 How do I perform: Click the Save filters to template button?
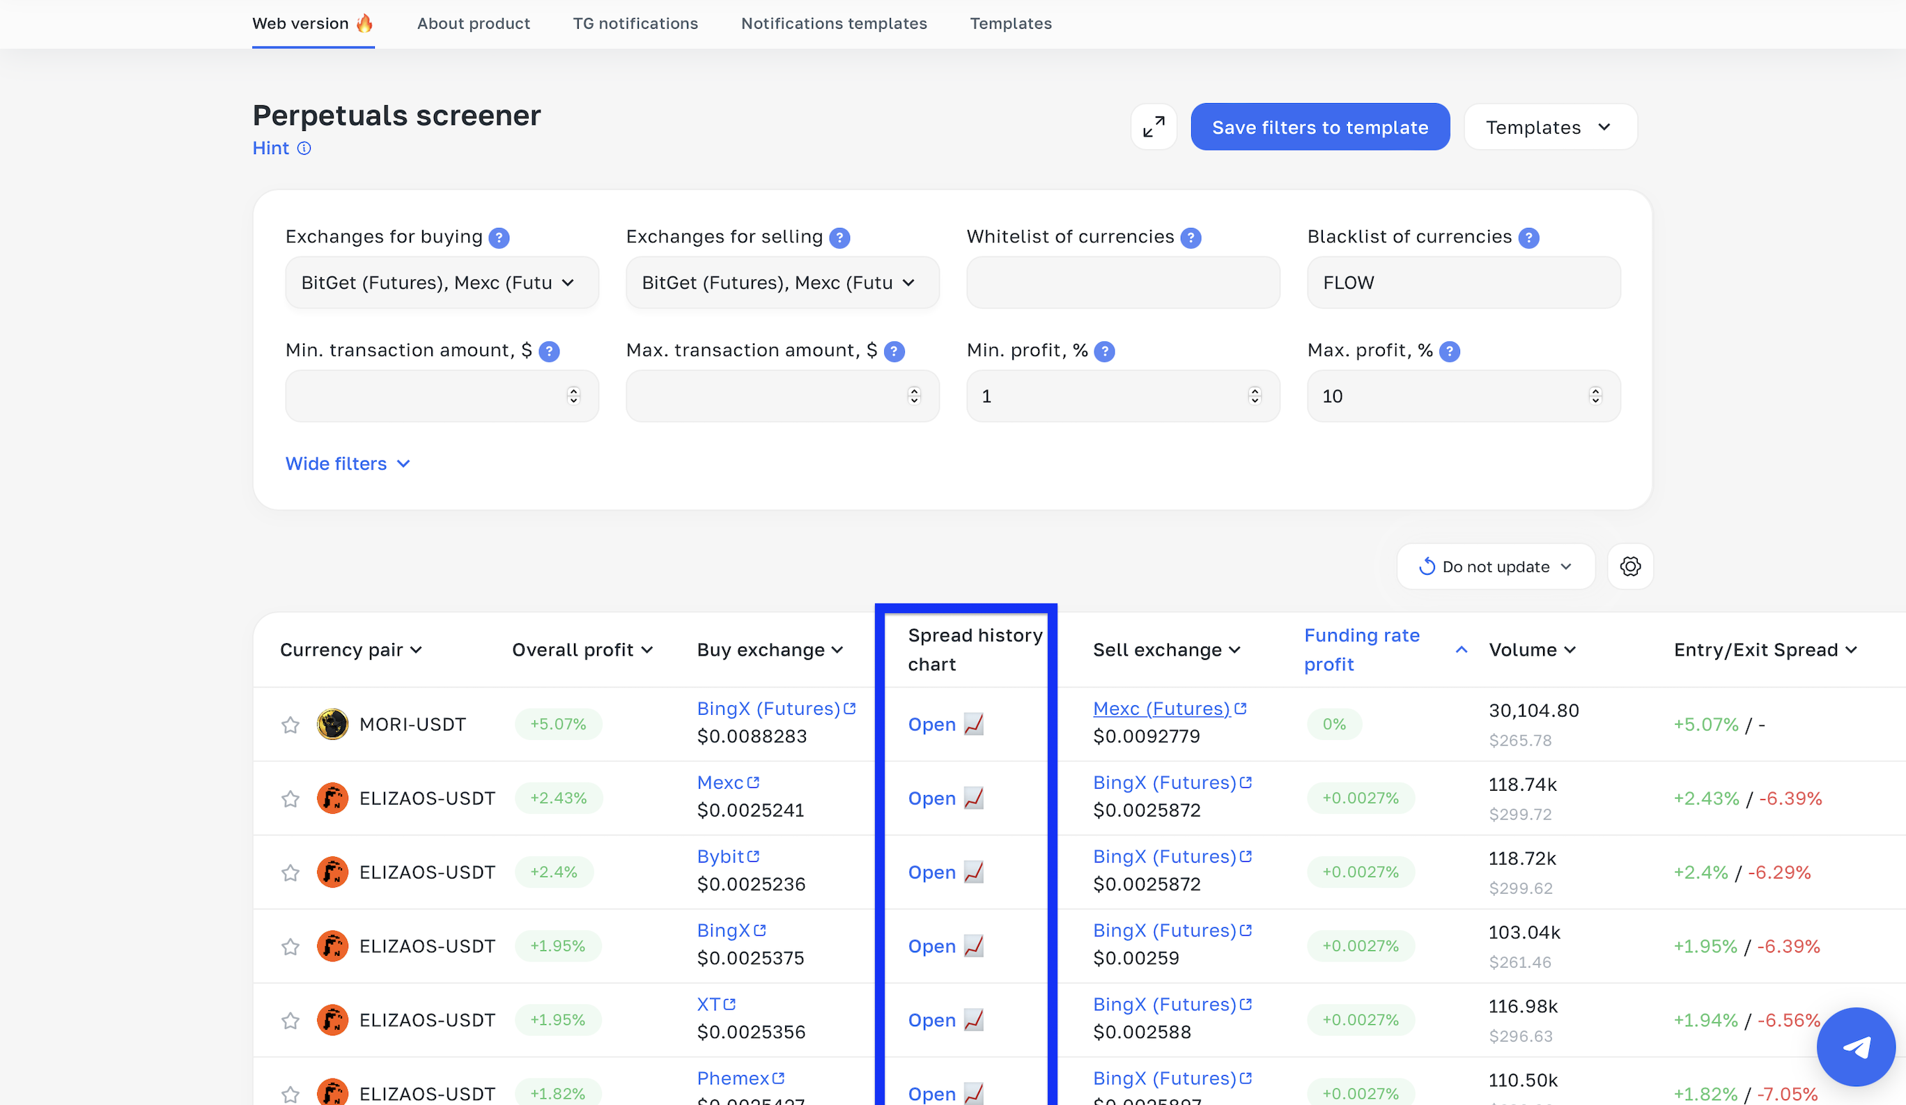(x=1320, y=126)
